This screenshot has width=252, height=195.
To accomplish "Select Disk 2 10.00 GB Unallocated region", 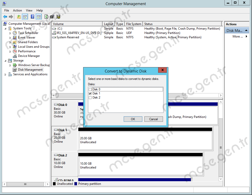I will pos(141,166).
